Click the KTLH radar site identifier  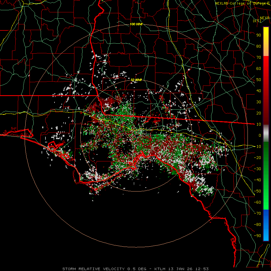click(160, 269)
